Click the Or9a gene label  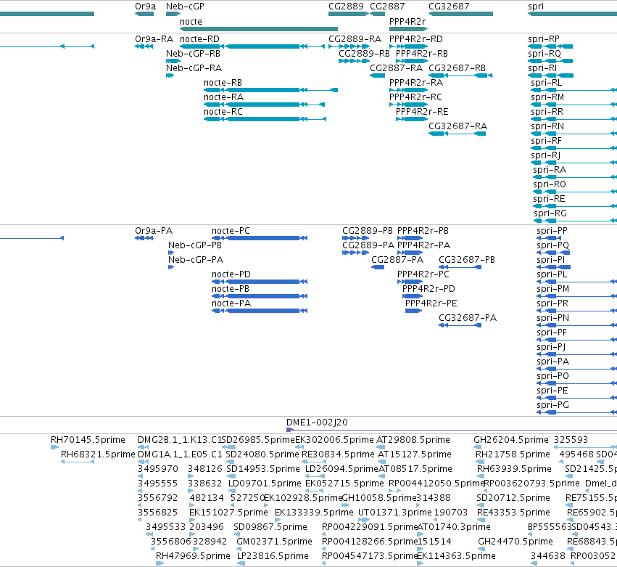pos(145,7)
